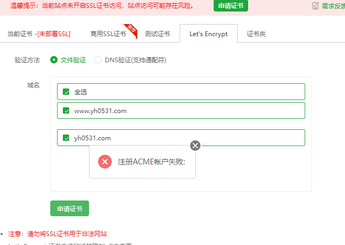Select DNS验证(支持通配符) radio option

98,60
